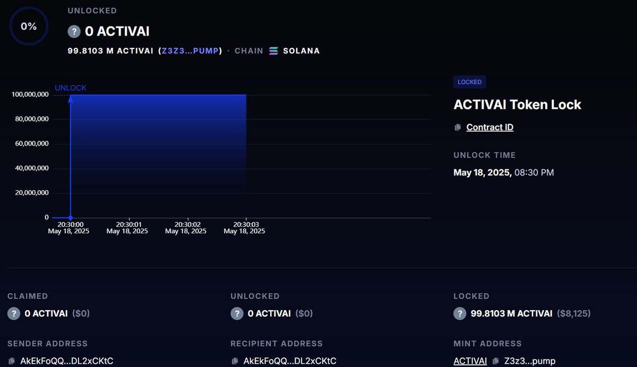Copy the Contract ID using copy icon
The width and height of the screenshot is (637, 367).
coord(458,127)
